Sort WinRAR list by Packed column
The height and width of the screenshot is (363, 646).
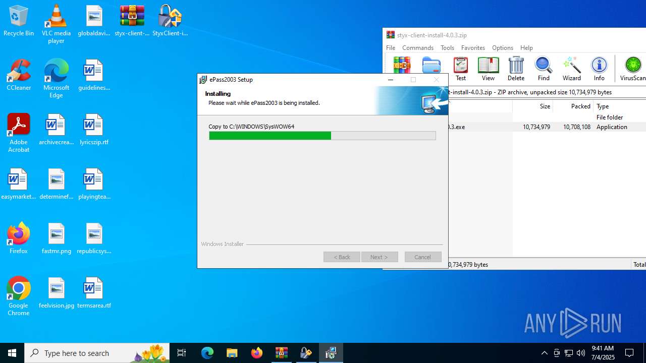(x=573, y=106)
